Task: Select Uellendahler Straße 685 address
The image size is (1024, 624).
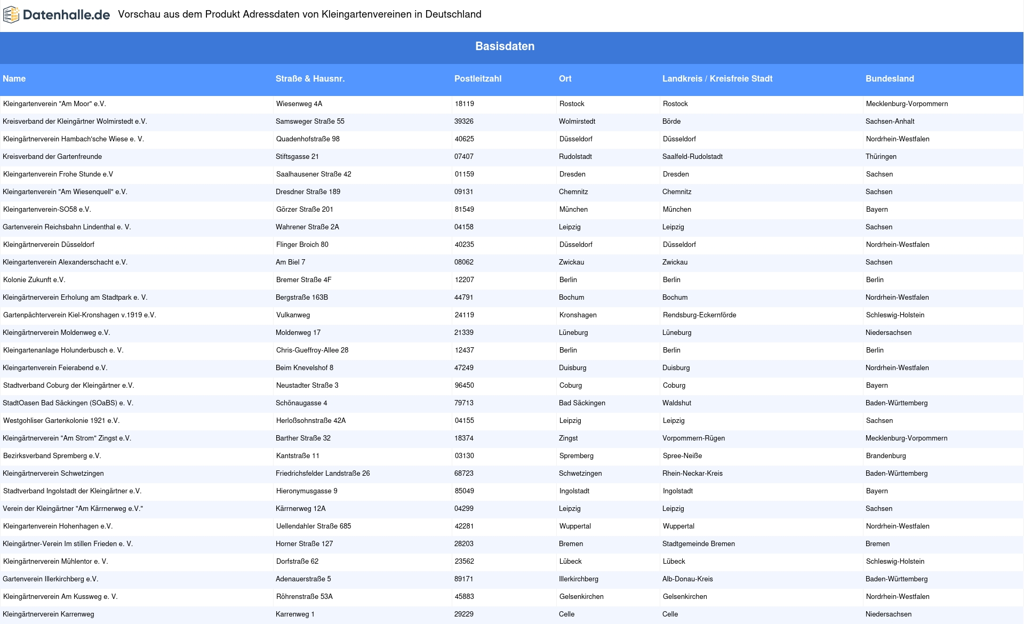Action: pyautogui.click(x=314, y=526)
